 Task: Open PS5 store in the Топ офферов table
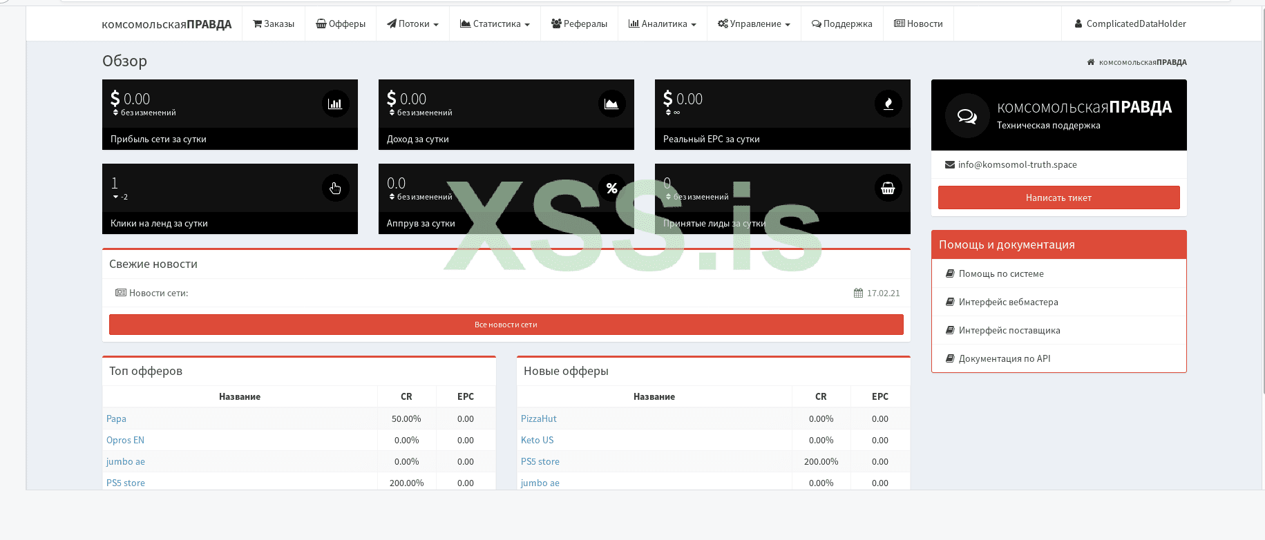pos(126,483)
